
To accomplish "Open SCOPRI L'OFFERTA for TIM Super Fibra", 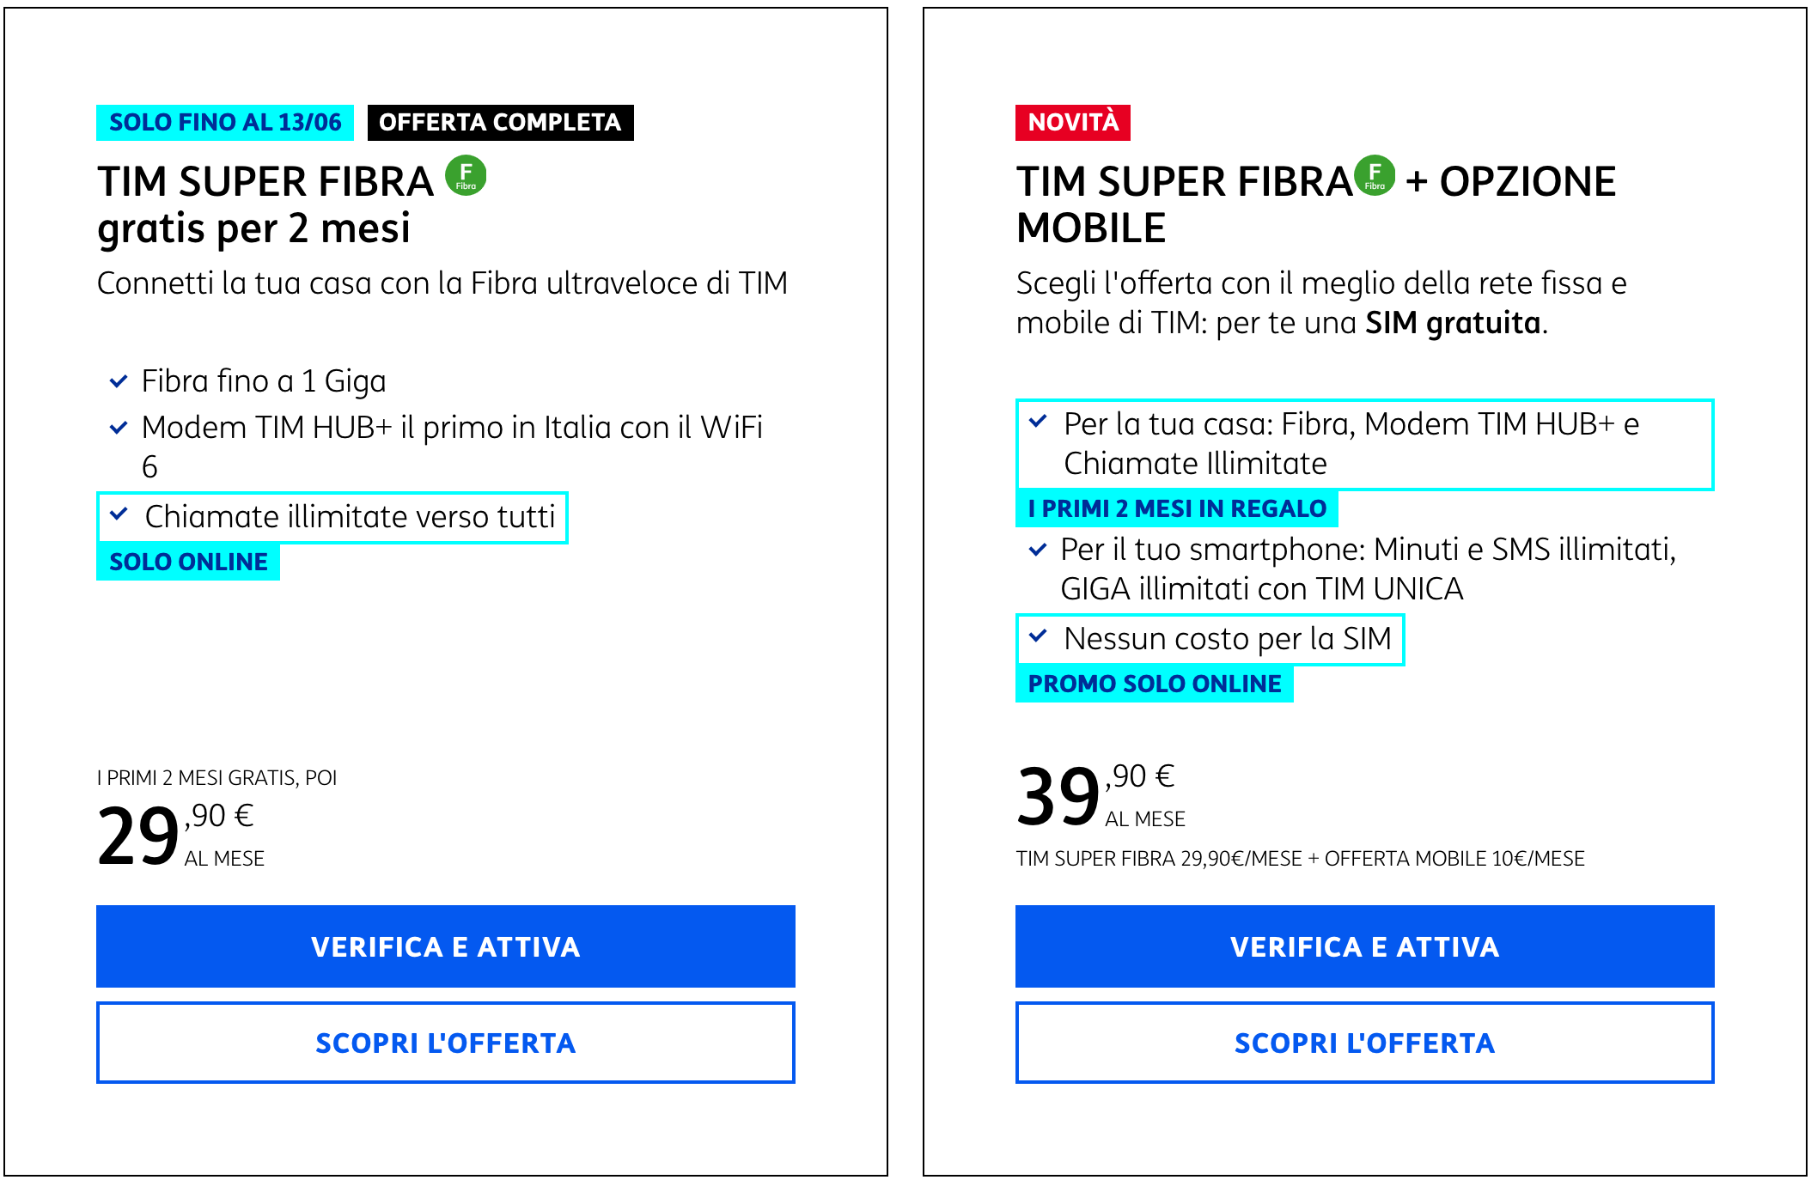I will click(445, 1043).
